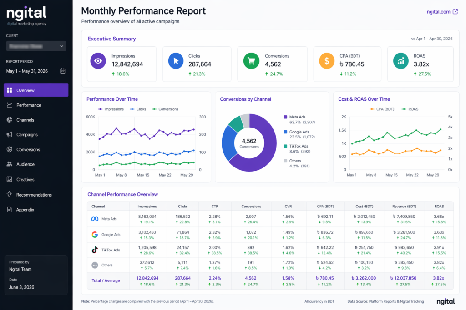This screenshot has width=466, height=310.
Task: Open the ngital.com external link
Action: pyautogui.click(x=442, y=11)
